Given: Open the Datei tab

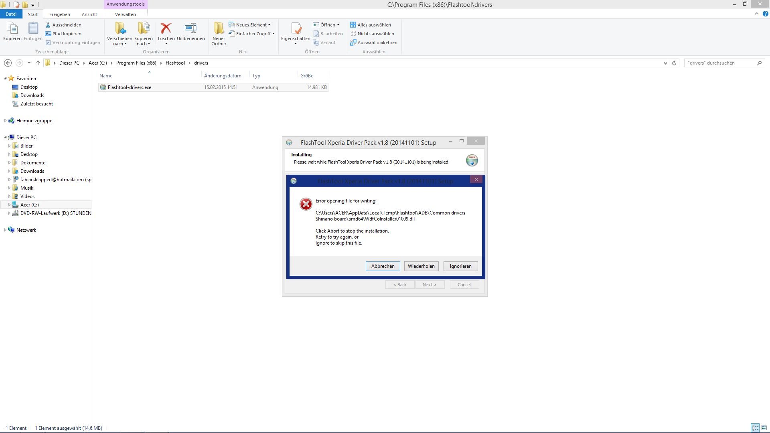Looking at the screenshot, I should (x=11, y=14).
